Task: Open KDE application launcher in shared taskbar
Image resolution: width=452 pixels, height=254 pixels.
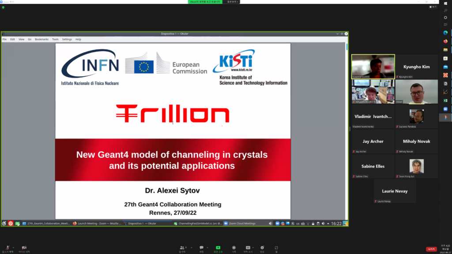Action: tap(4, 224)
